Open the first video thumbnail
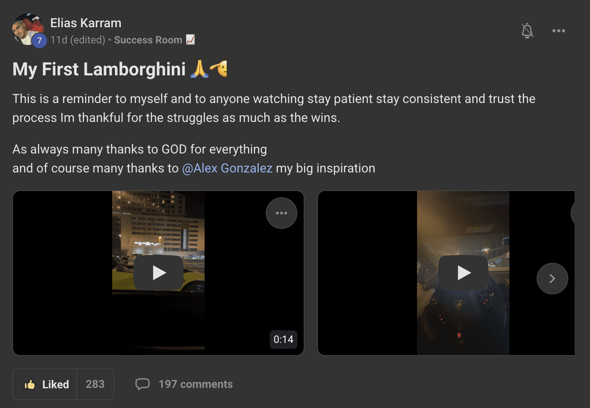Image resolution: width=590 pixels, height=408 pixels. click(158, 273)
